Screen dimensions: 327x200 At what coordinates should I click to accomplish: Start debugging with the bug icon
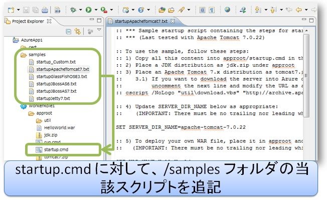pos(73,10)
